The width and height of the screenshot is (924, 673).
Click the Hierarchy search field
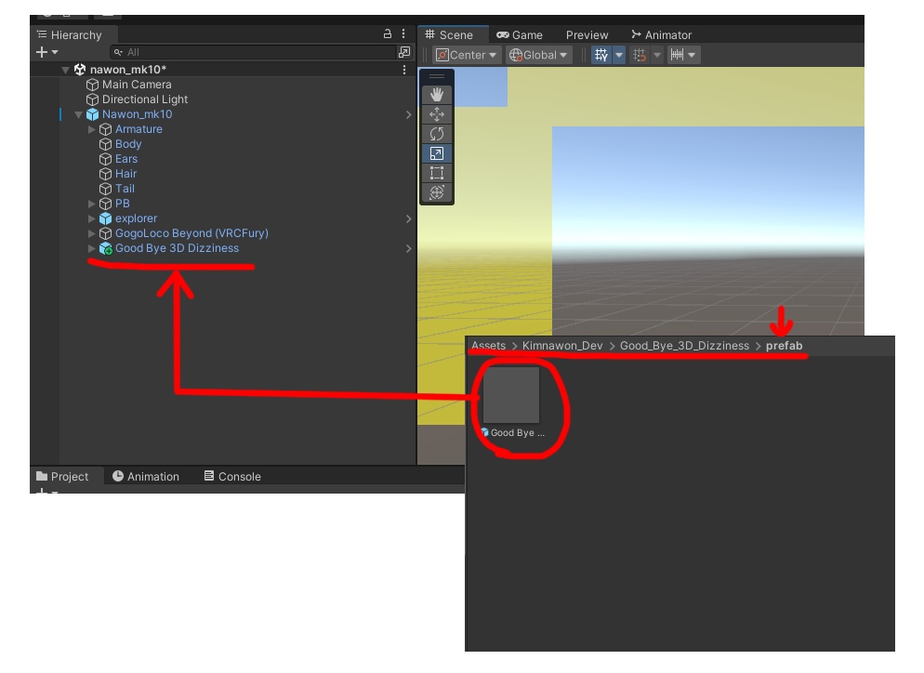coord(254,52)
